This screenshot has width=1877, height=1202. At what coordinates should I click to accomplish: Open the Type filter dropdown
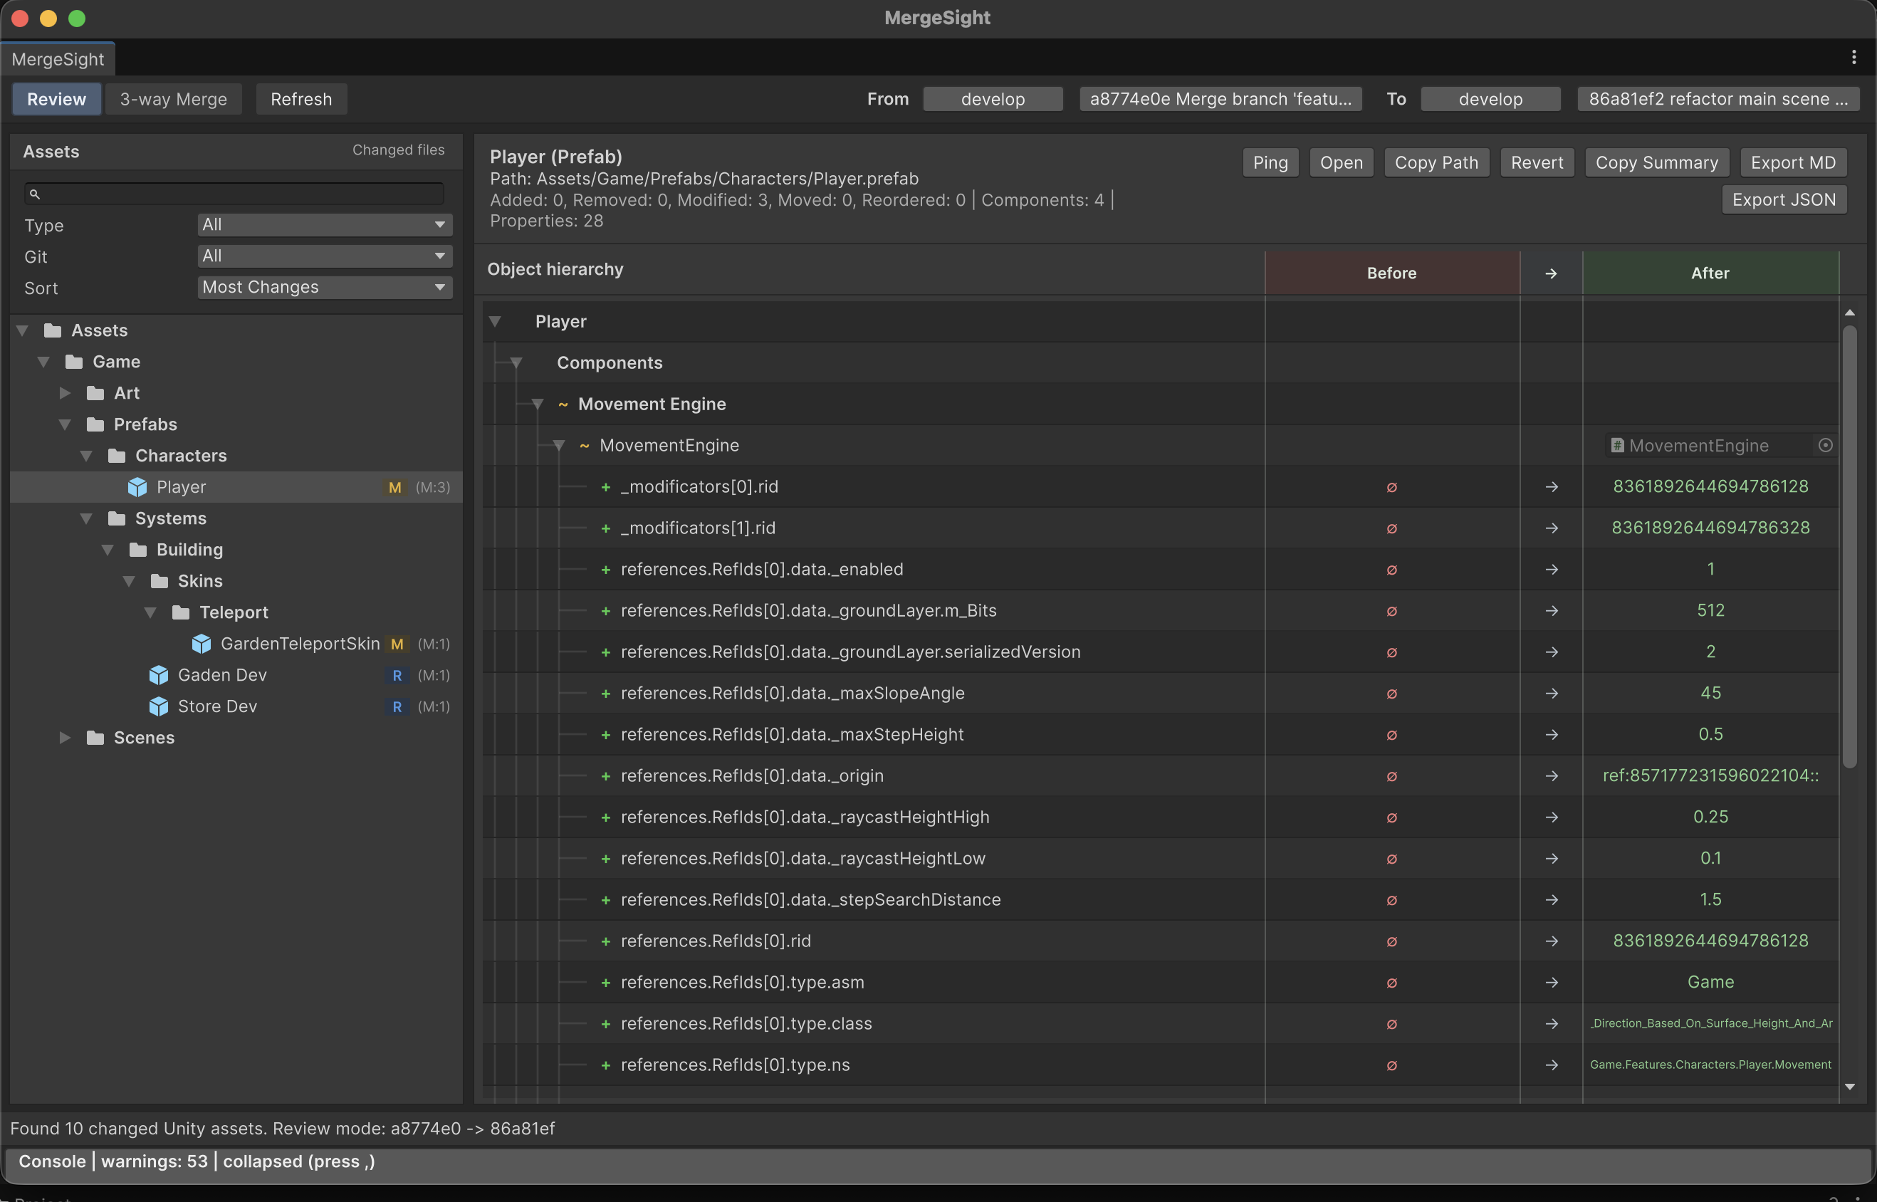click(325, 225)
